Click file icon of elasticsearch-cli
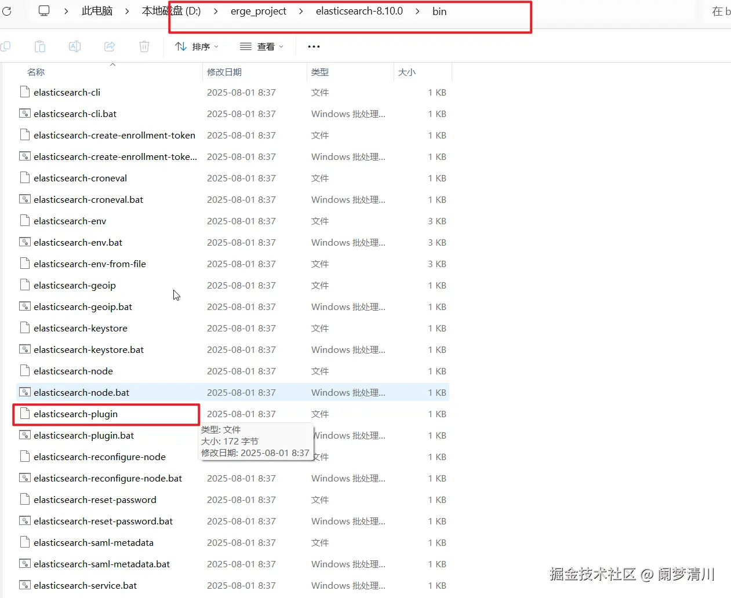This screenshot has height=598, width=731. click(24, 92)
